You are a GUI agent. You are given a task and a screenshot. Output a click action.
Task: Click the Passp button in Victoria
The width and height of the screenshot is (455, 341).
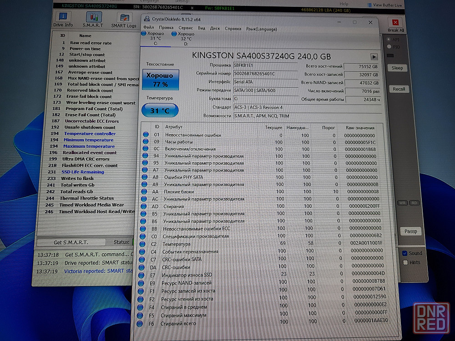[x=410, y=231]
